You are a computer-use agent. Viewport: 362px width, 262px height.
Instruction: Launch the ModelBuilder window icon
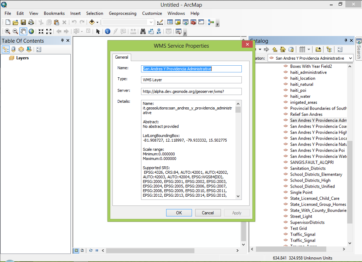(x=211, y=22)
